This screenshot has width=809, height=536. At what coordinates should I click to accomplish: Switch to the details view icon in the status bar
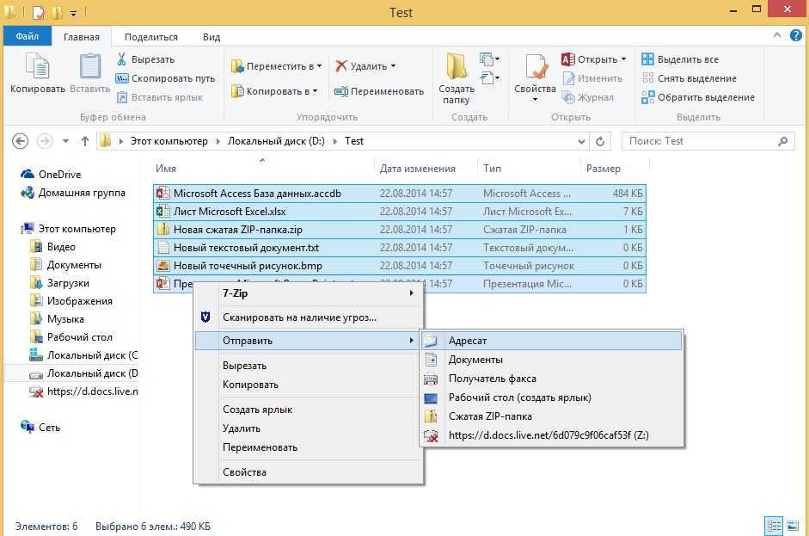pos(774,527)
